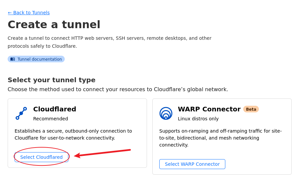Click the Linux distros only label

(198, 119)
